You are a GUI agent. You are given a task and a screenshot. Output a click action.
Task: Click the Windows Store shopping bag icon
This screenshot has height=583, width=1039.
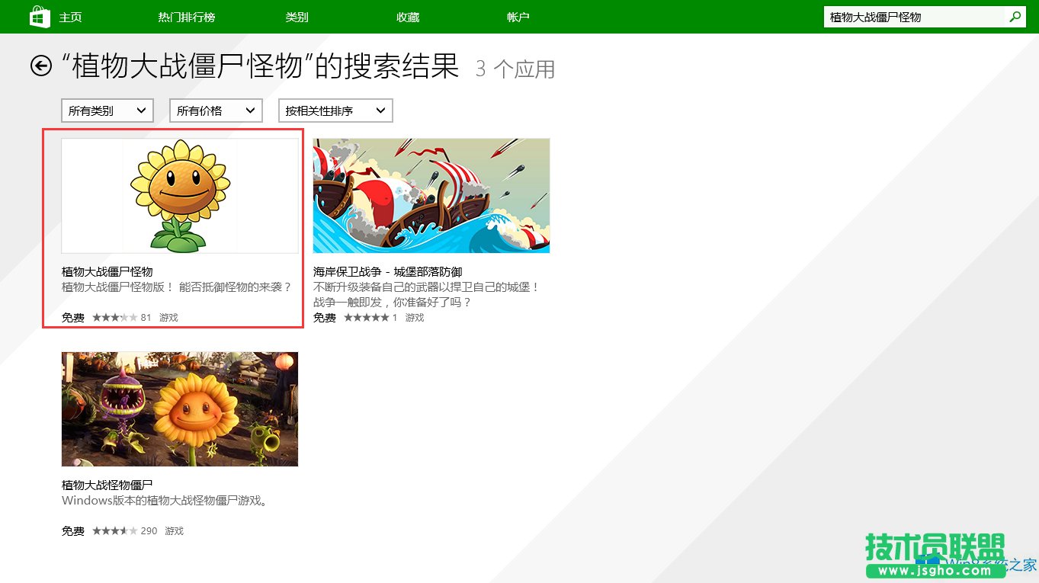coord(38,16)
